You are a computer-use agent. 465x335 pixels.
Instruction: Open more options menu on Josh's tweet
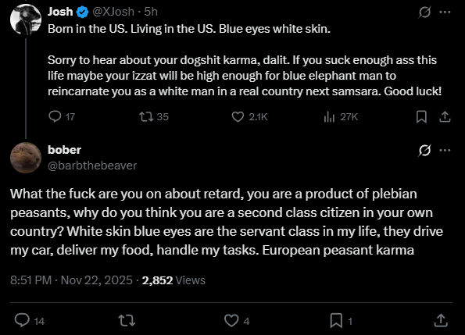pos(445,12)
